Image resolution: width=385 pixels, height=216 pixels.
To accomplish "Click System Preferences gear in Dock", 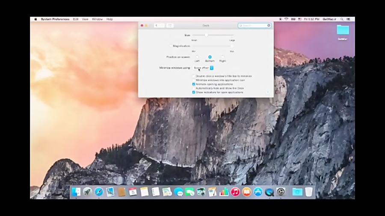I will pyautogui.click(x=281, y=192).
